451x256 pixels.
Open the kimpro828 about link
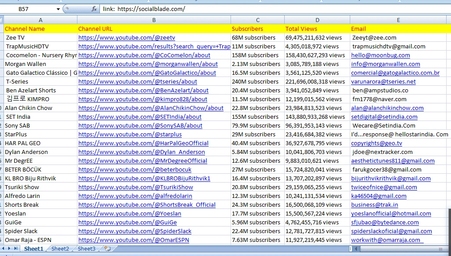click(143, 99)
